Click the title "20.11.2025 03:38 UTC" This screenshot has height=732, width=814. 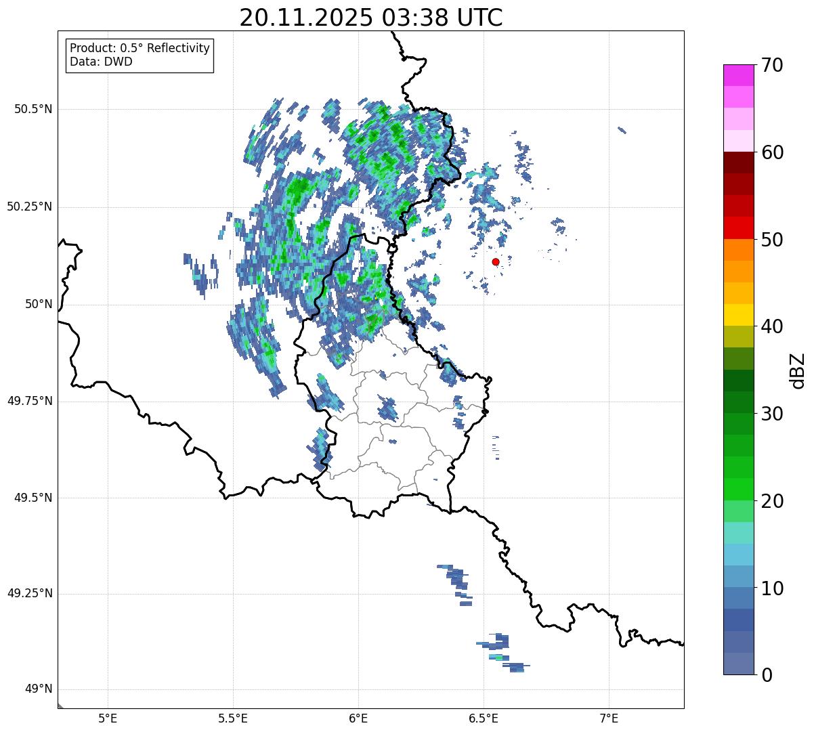tap(371, 18)
